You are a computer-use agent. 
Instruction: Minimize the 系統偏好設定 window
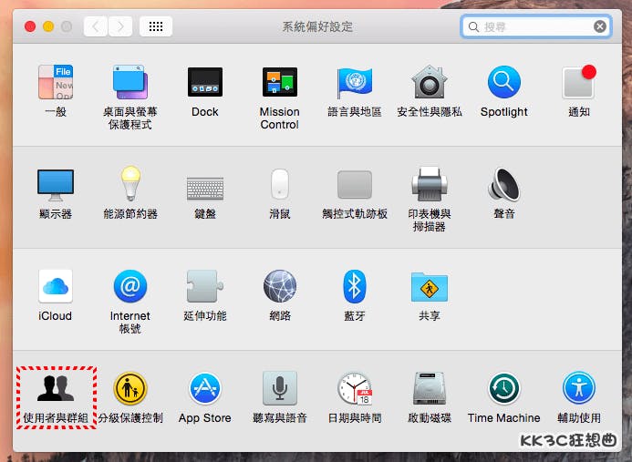[x=48, y=26]
